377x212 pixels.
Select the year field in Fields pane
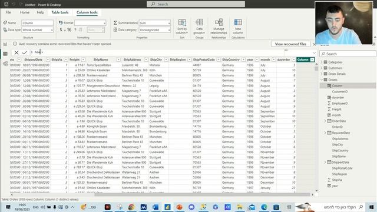point(335,185)
